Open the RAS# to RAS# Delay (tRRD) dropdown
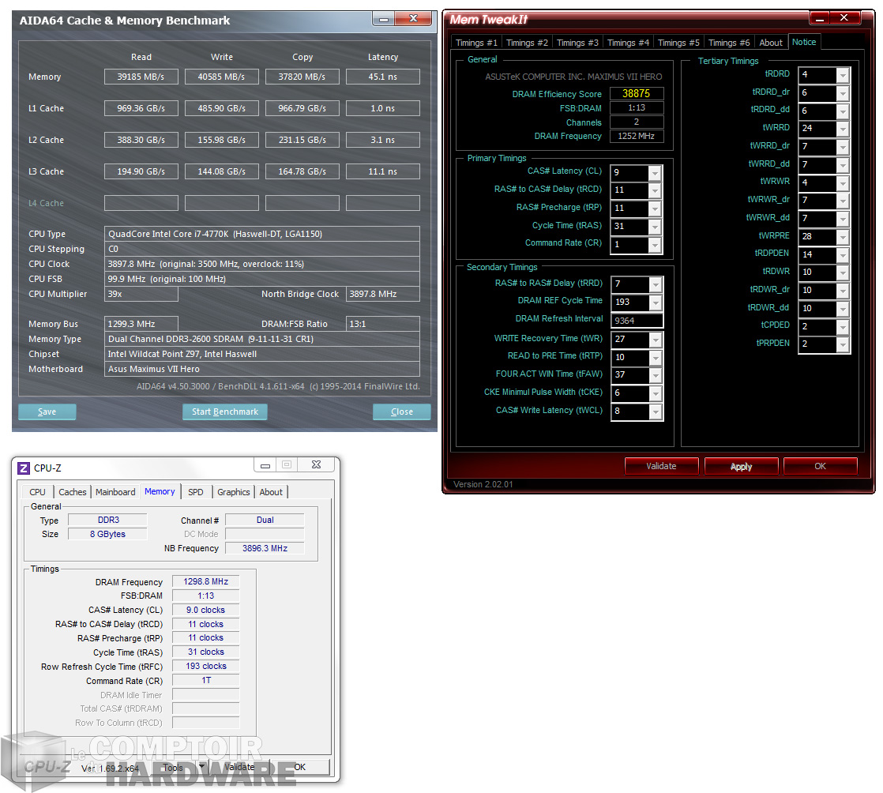 (x=655, y=285)
